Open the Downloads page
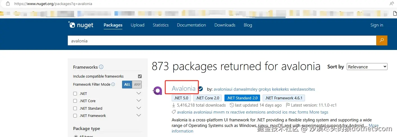 [225, 25]
